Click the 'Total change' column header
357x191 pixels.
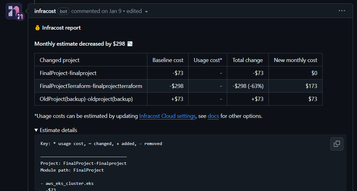[x=248, y=60]
